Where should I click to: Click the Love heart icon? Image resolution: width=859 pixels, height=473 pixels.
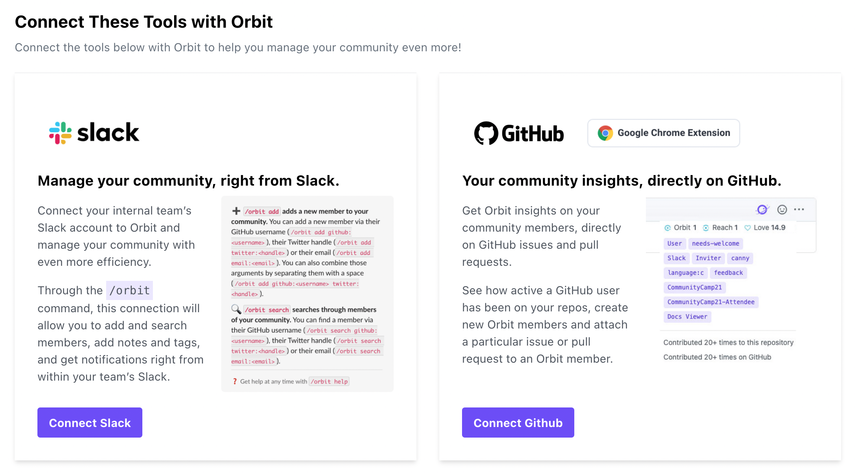coord(748,228)
